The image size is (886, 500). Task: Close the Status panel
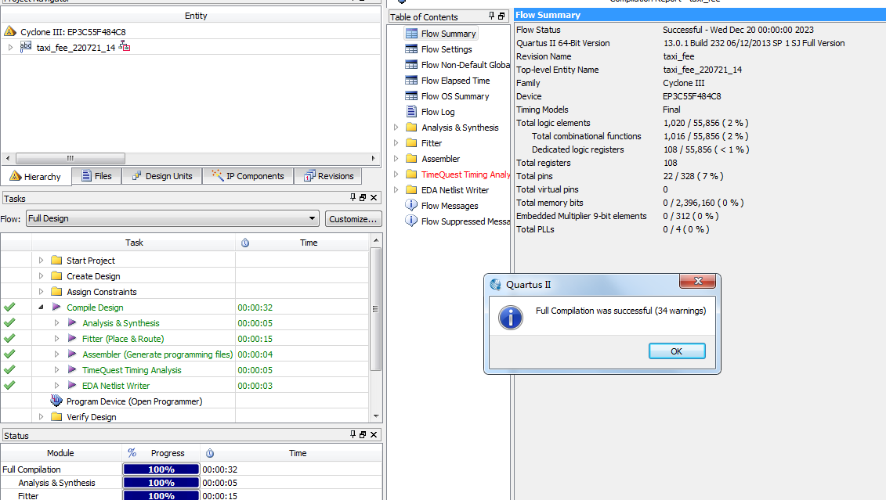[x=374, y=434]
